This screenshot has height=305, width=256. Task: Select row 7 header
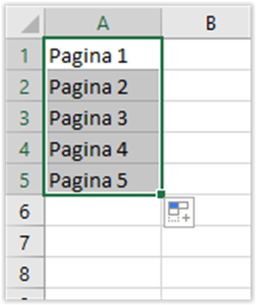(25, 242)
